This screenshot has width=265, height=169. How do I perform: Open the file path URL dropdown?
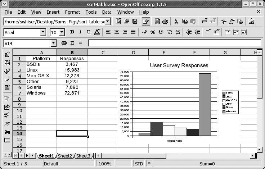click(x=108, y=22)
